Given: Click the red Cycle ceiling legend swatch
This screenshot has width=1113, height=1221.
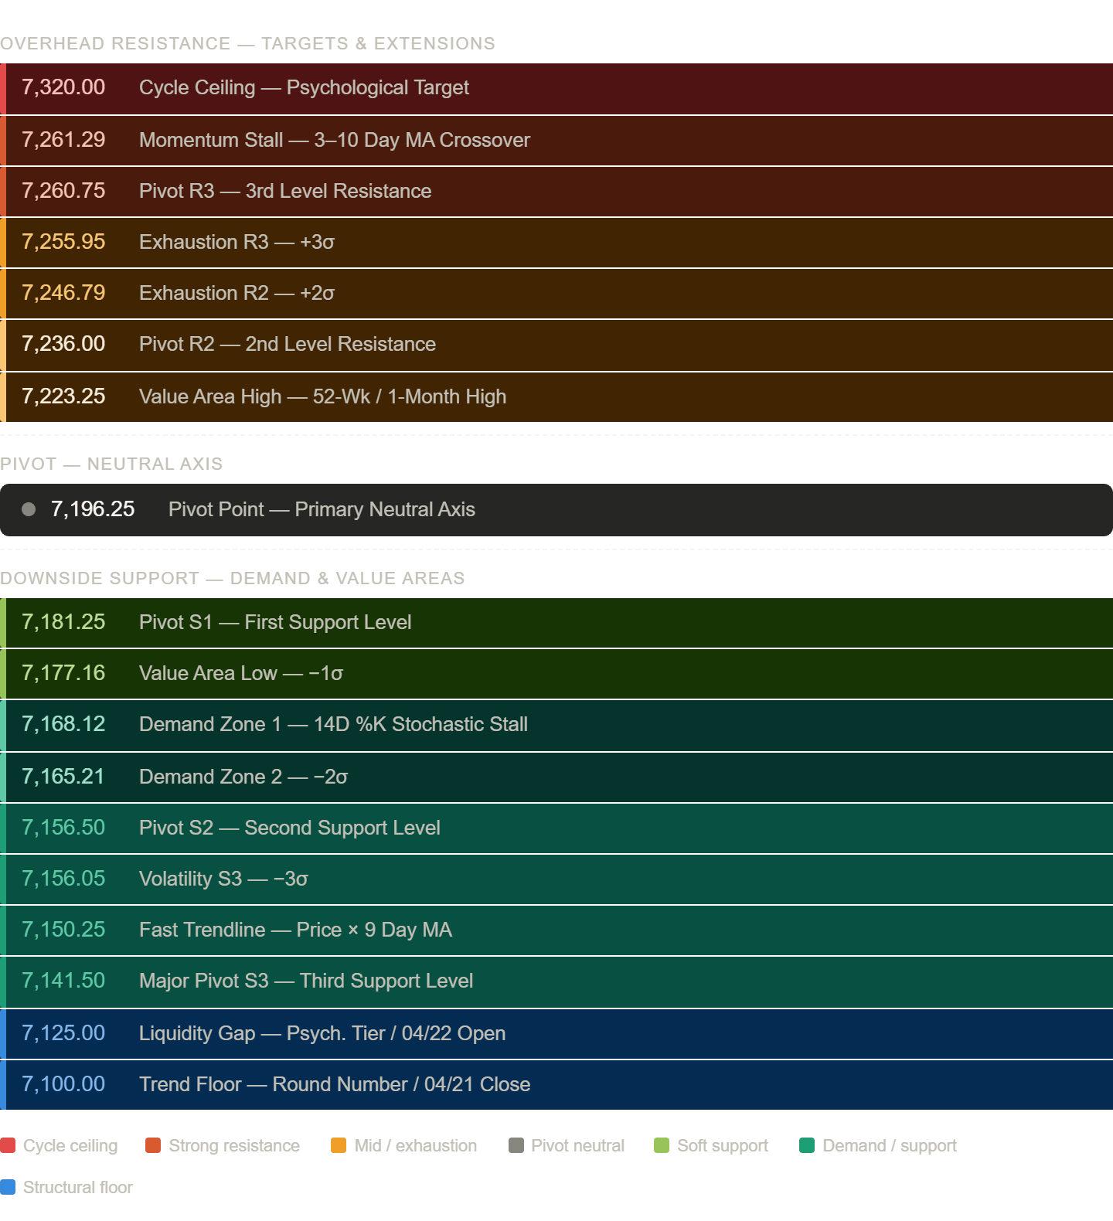Looking at the screenshot, I should [x=8, y=1145].
